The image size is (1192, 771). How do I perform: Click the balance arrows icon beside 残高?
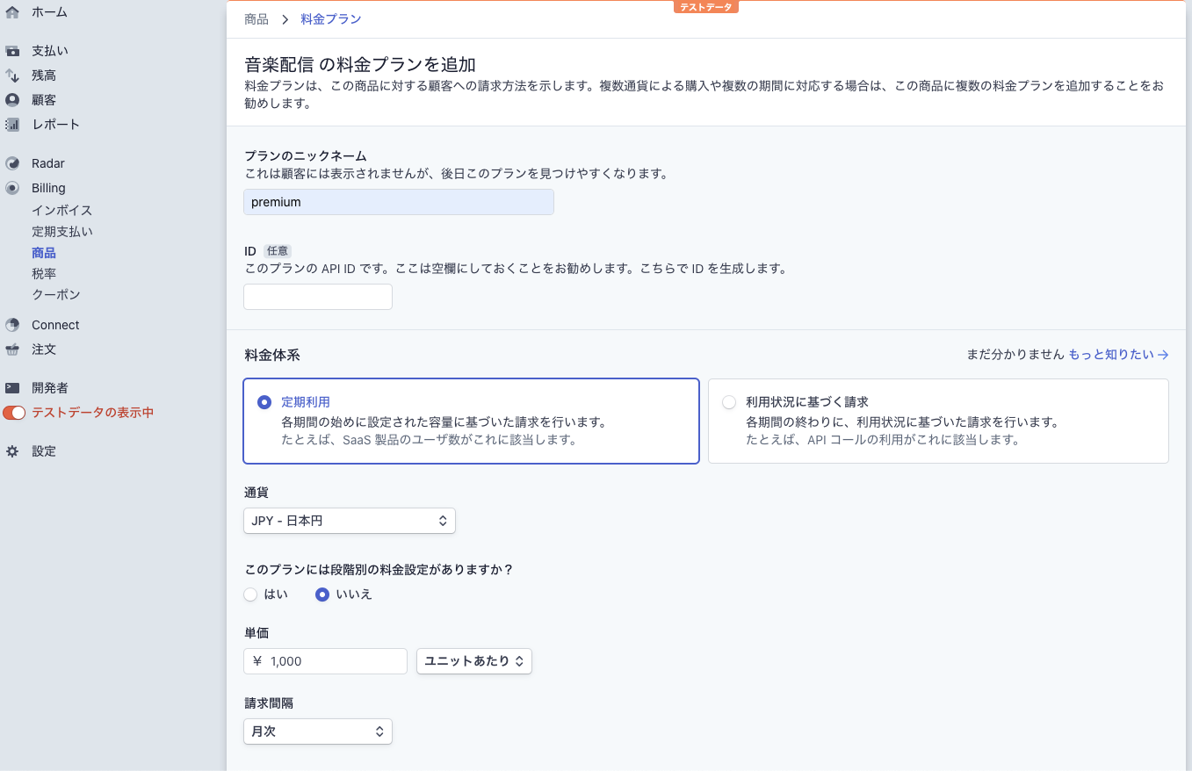(12, 76)
